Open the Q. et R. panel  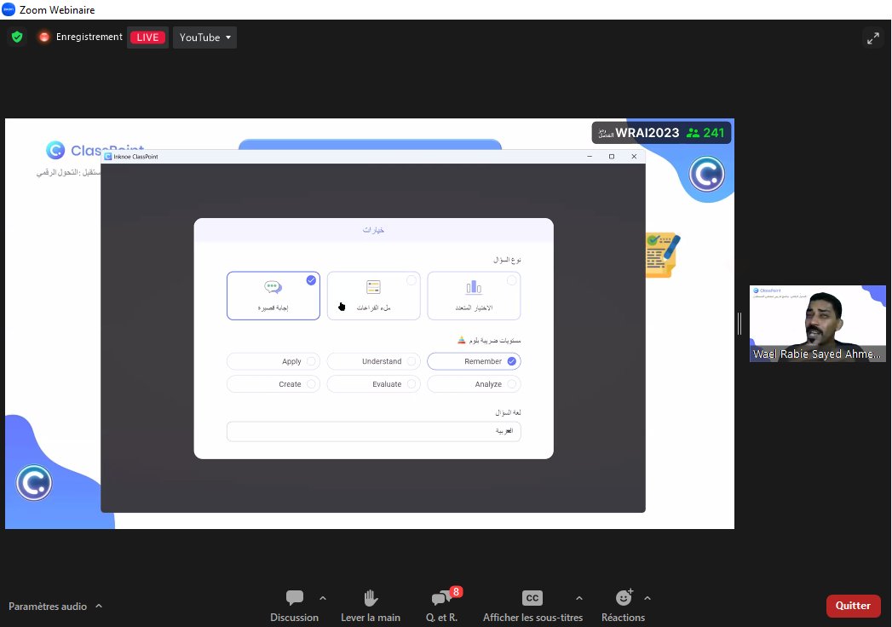tap(441, 606)
